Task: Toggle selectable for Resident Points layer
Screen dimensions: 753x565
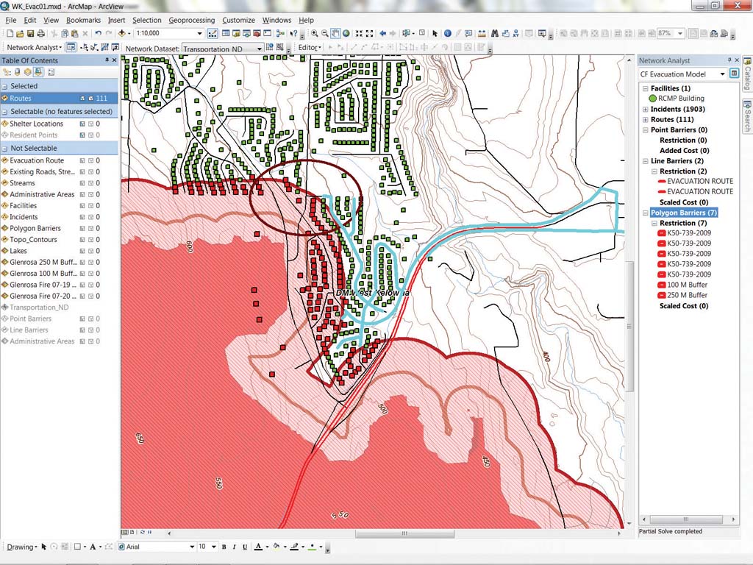Action: pos(82,135)
